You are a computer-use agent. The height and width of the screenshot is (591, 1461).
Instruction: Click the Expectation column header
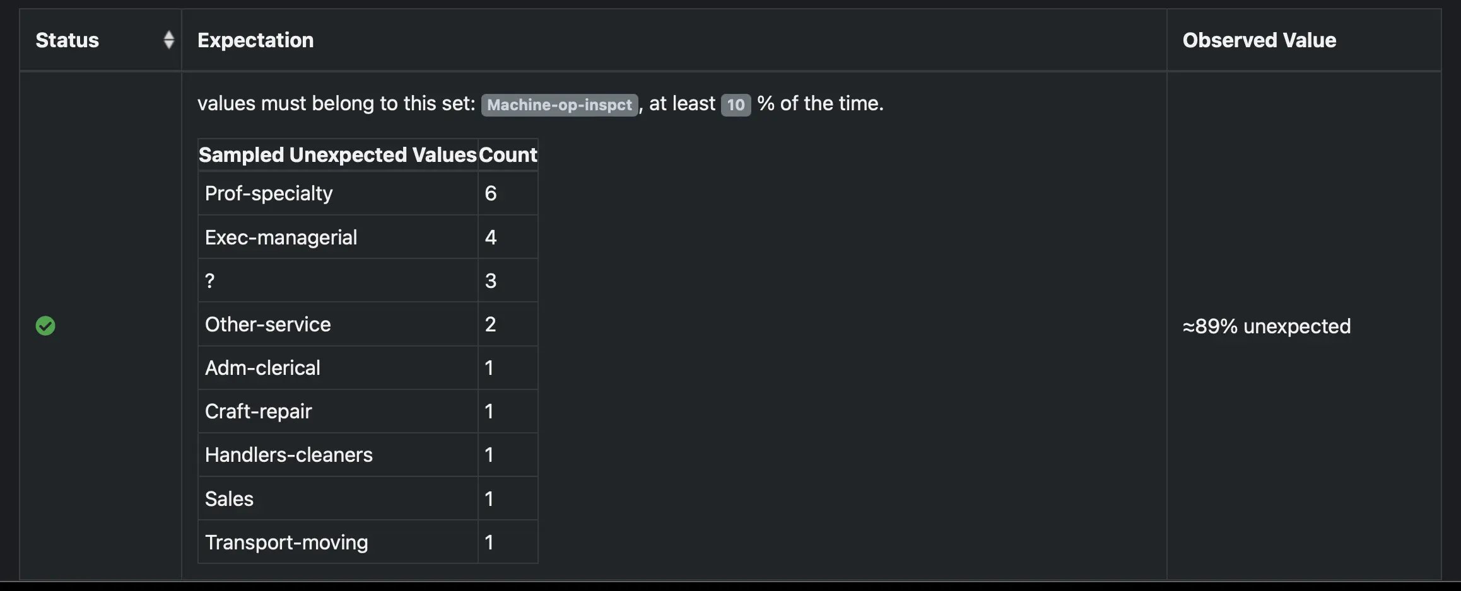(x=255, y=40)
